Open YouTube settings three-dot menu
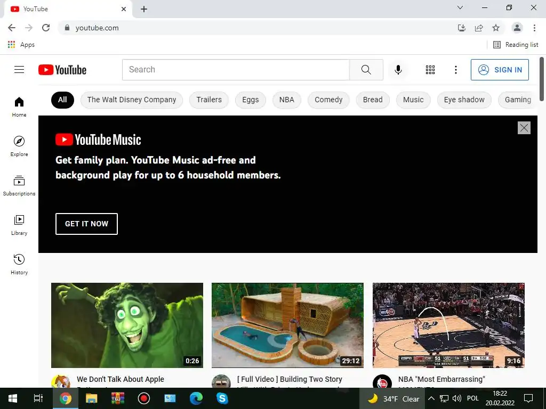The image size is (546, 409). pos(455,70)
